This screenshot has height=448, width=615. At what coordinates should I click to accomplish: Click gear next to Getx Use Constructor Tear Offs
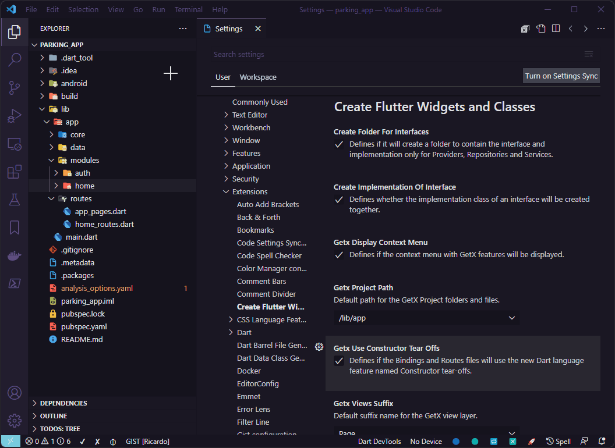[319, 347]
